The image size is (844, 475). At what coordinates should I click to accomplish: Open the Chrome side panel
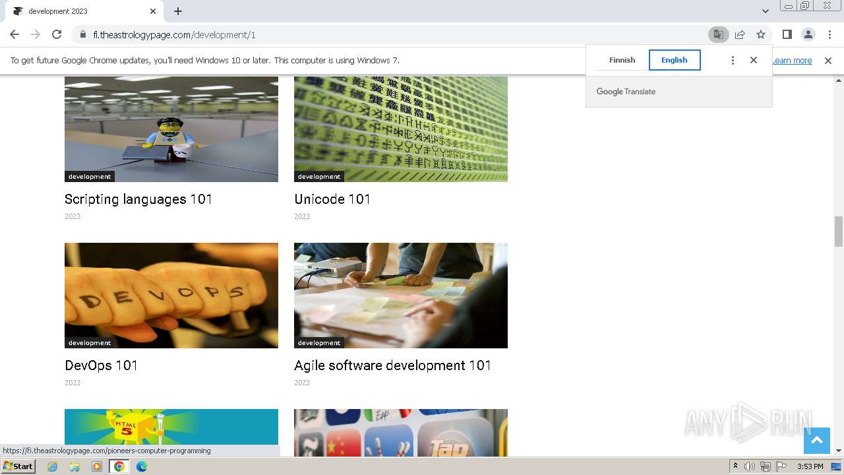[x=787, y=34]
